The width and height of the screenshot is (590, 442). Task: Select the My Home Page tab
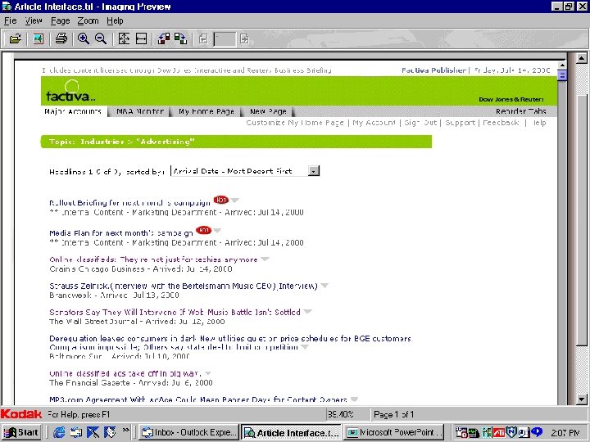tap(206, 111)
